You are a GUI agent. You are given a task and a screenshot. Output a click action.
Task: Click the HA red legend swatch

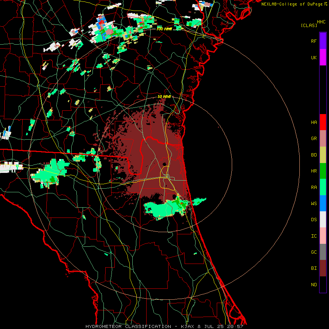323,122
